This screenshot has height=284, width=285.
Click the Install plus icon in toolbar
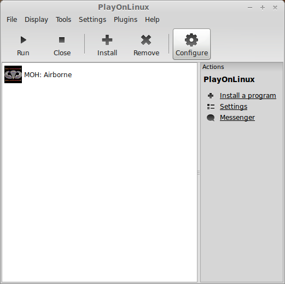click(x=107, y=40)
